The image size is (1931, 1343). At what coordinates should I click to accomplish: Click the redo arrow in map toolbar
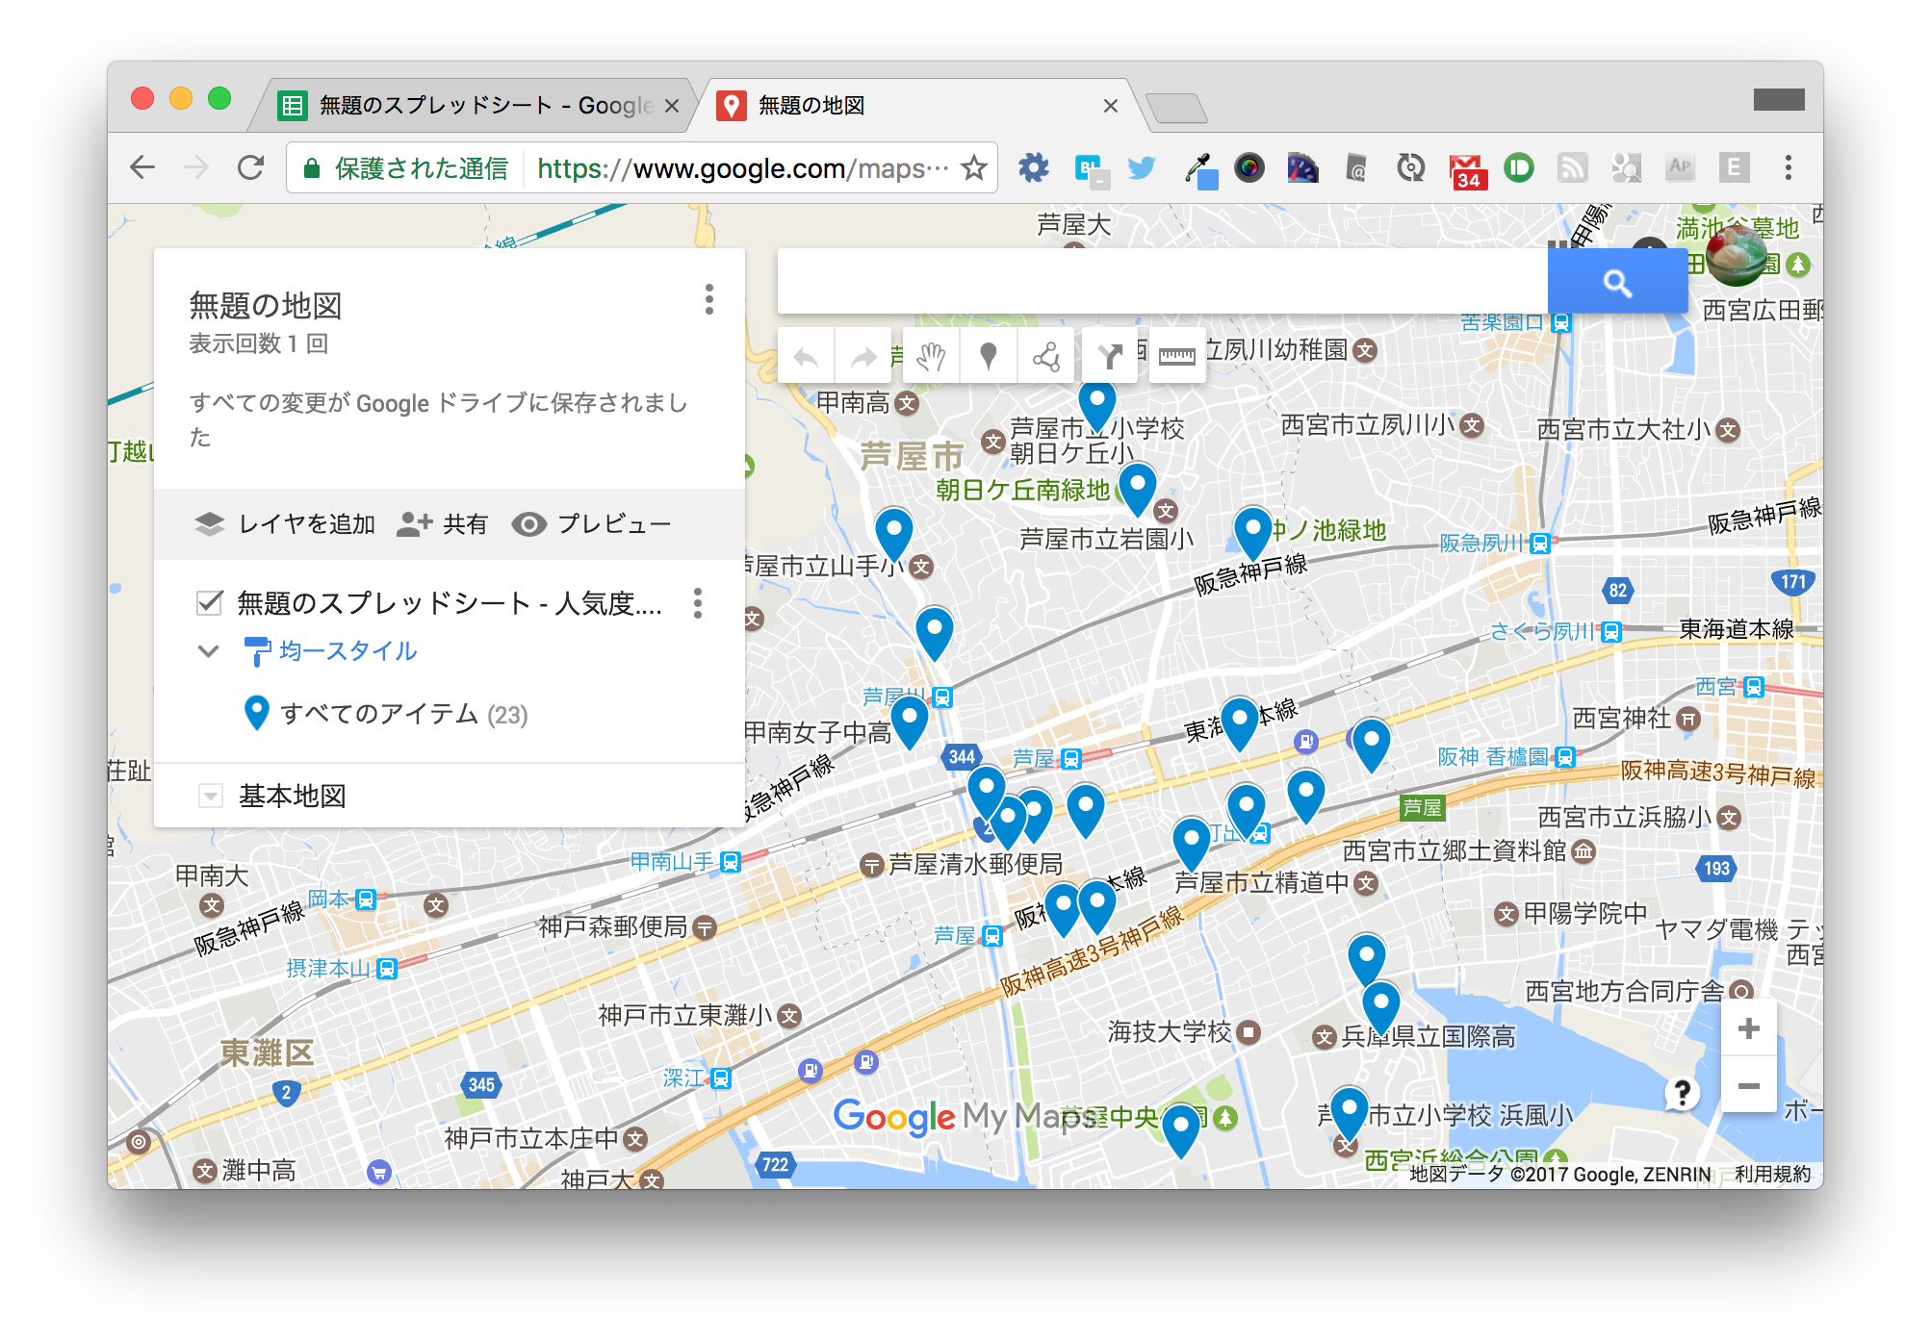pos(864,358)
